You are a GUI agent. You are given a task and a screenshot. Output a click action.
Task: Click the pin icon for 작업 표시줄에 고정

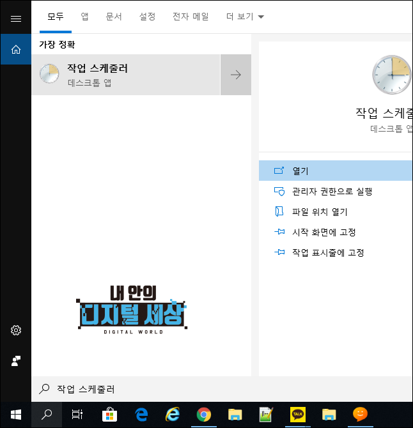point(279,252)
